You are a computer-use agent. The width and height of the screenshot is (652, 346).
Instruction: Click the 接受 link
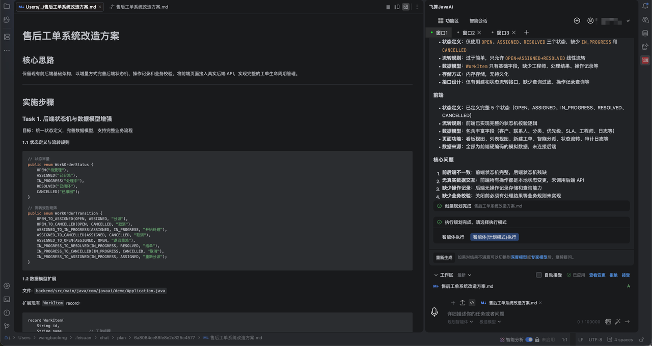(x=626, y=275)
